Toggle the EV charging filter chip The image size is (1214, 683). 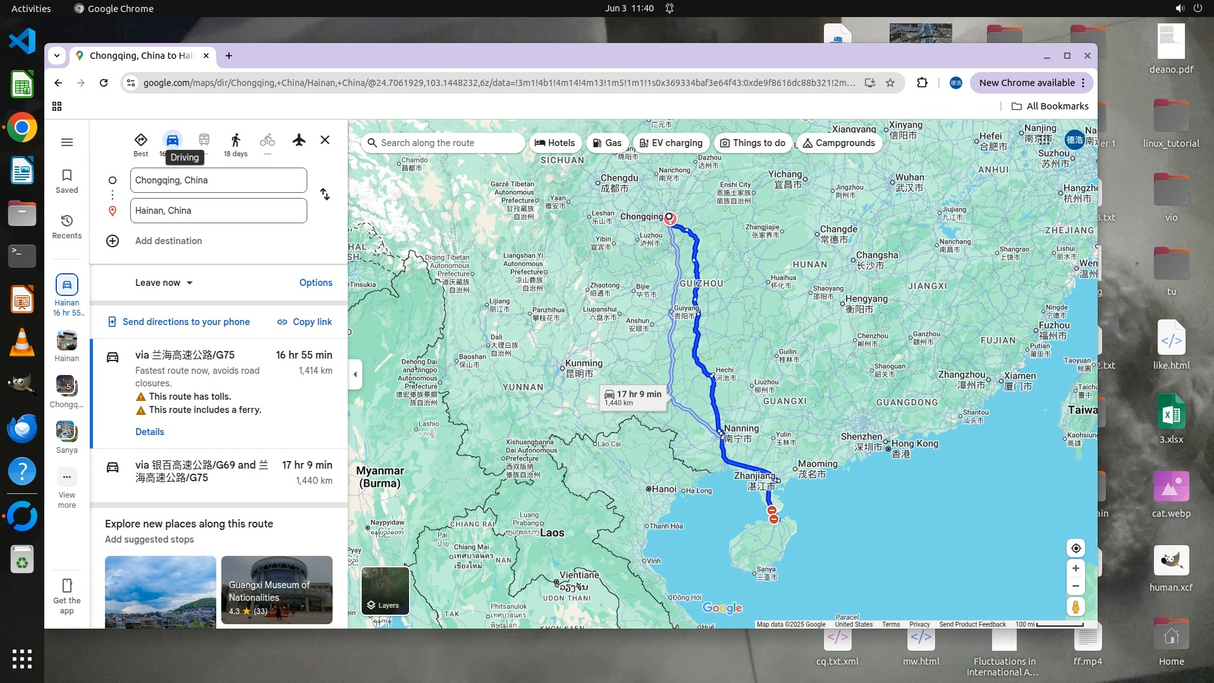pyautogui.click(x=671, y=143)
